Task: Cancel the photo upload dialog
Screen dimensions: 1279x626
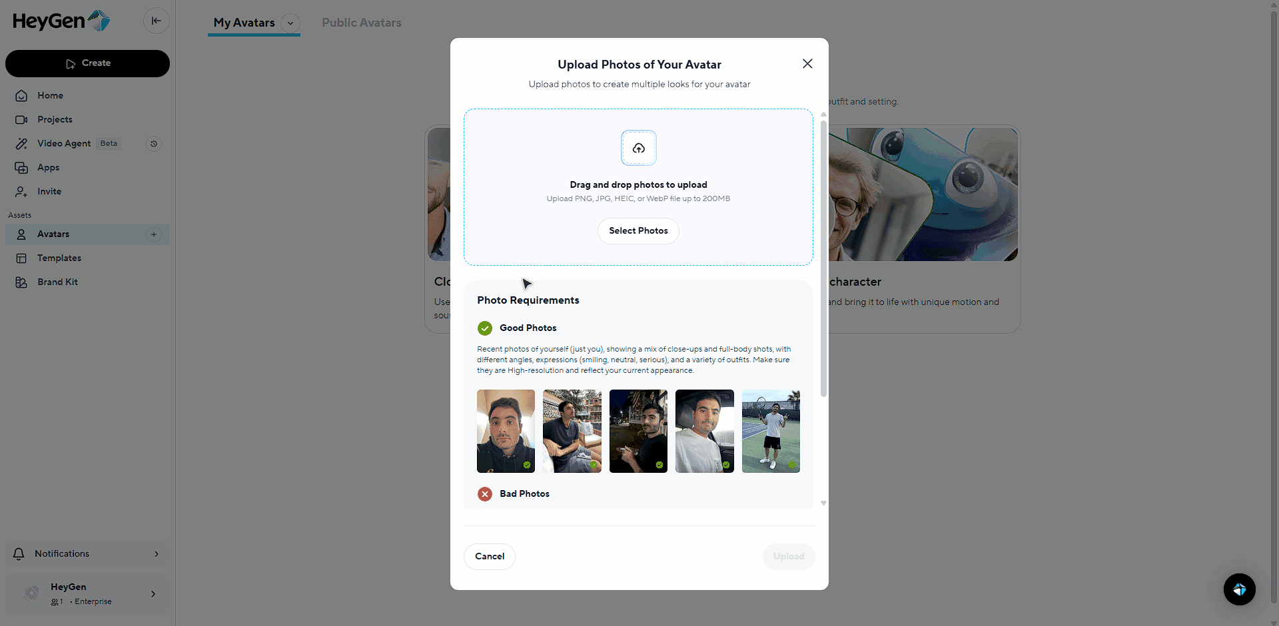Action: [490, 557]
